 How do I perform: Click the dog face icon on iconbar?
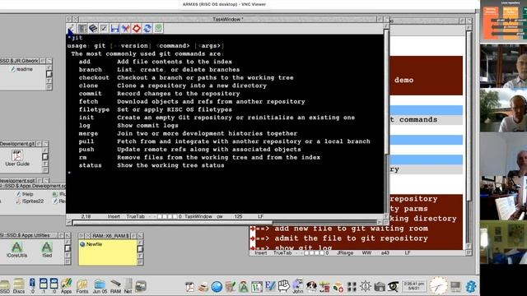(311, 287)
